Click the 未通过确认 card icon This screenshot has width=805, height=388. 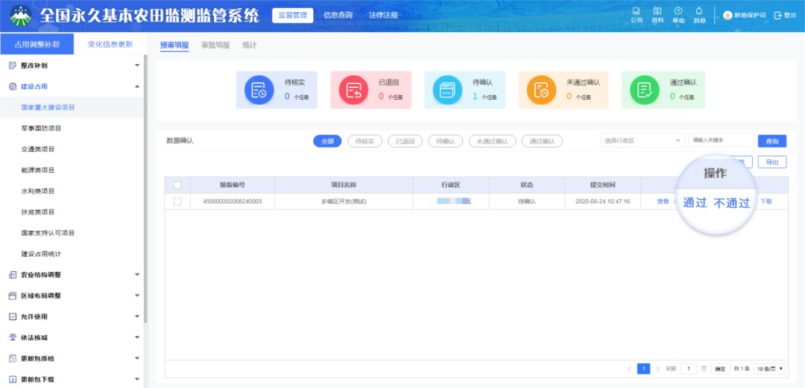pyautogui.click(x=541, y=90)
